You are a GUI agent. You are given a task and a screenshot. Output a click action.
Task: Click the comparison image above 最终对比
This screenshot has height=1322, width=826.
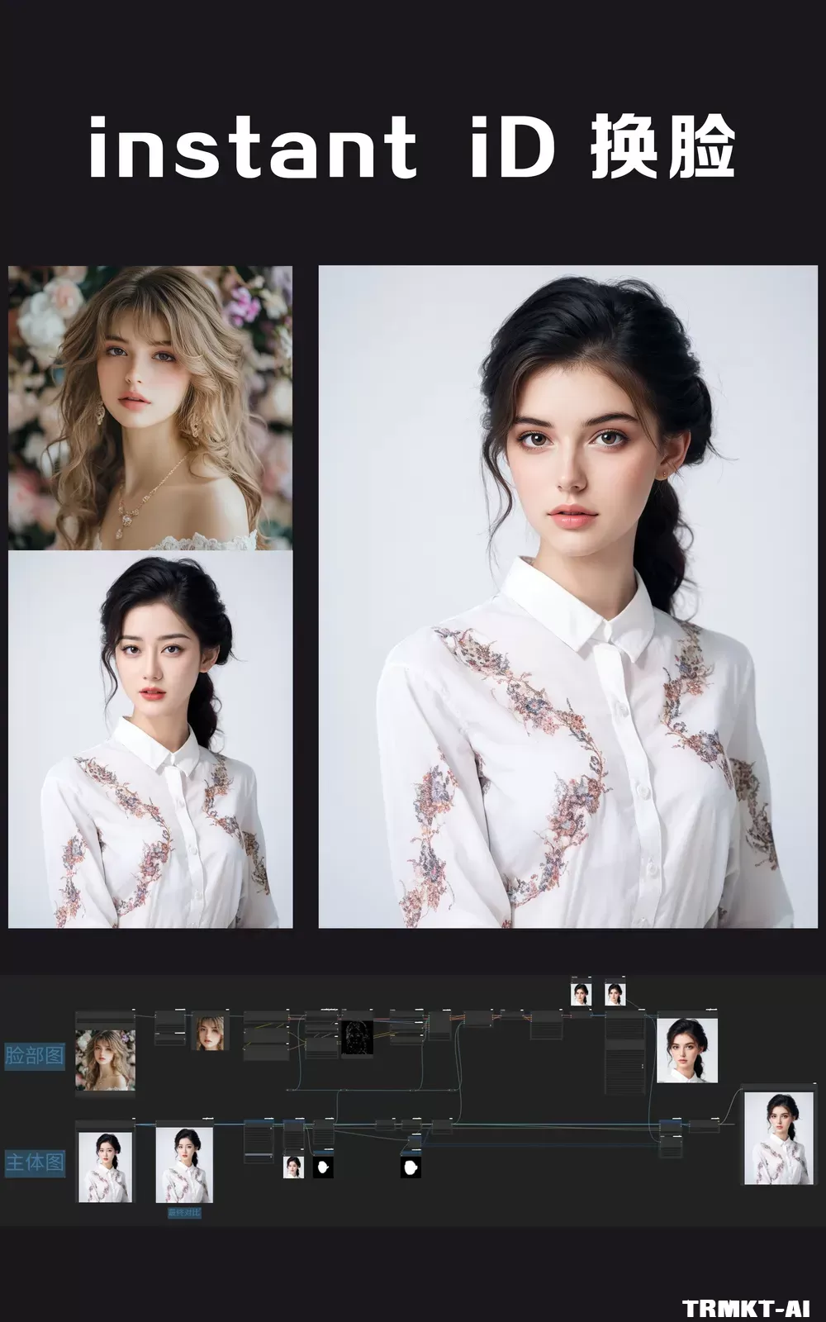[184, 1165]
